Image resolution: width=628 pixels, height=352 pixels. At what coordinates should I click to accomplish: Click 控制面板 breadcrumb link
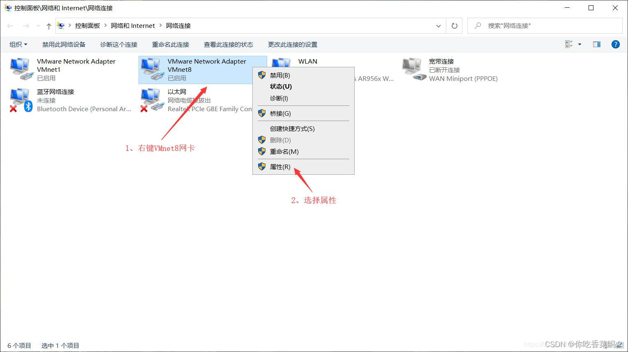pos(88,25)
